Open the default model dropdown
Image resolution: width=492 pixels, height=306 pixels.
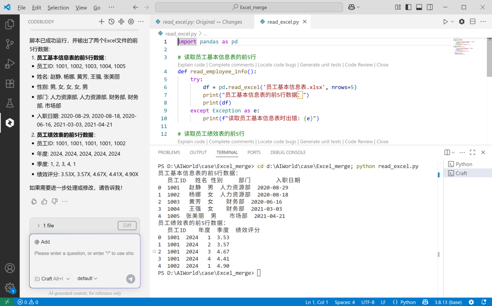(87, 278)
